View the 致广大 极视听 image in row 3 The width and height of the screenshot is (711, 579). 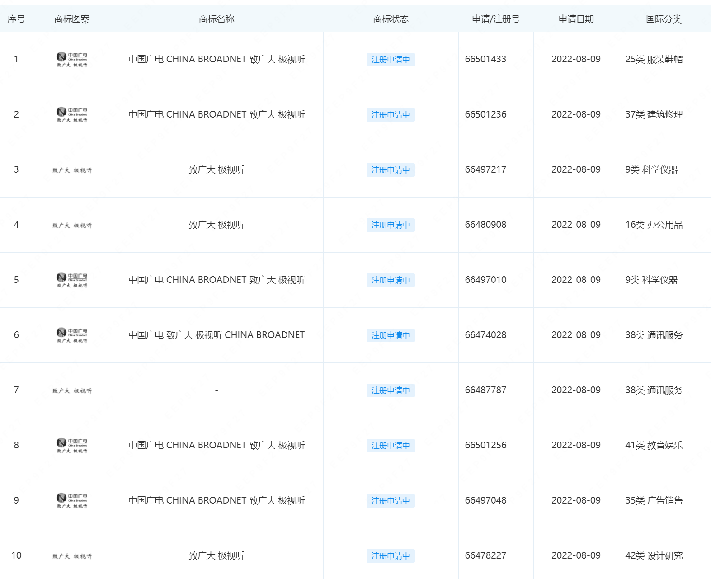click(72, 170)
